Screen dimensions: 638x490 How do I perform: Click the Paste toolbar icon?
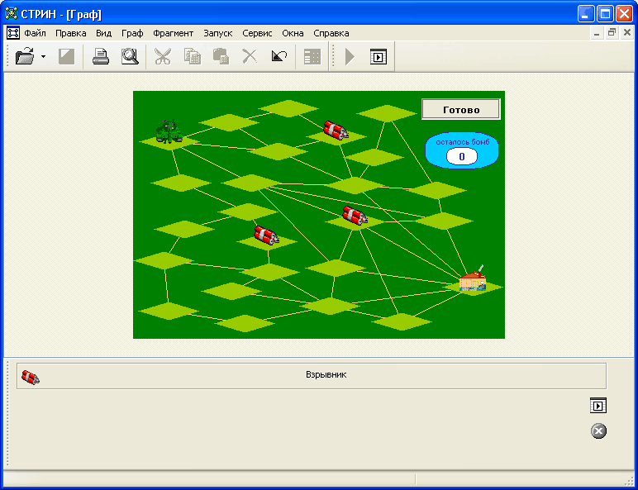click(221, 56)
